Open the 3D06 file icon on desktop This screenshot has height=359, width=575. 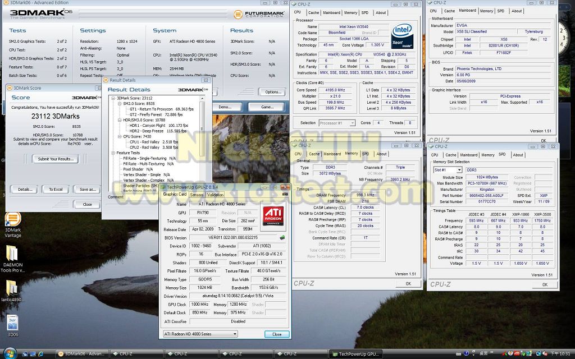pos(12,323)
